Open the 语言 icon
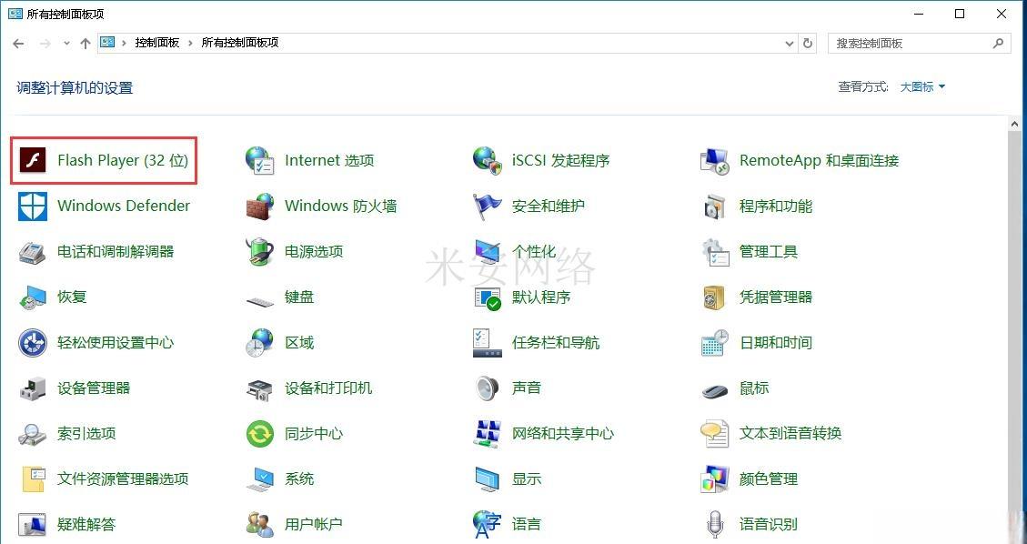The height and width of the screenshot is (544, 1027). [x=488, y=524]
